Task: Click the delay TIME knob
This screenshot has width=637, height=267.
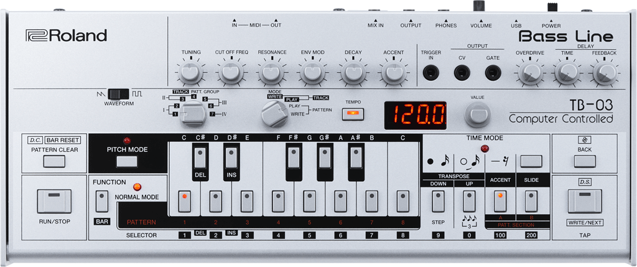Action: [567, 73]
